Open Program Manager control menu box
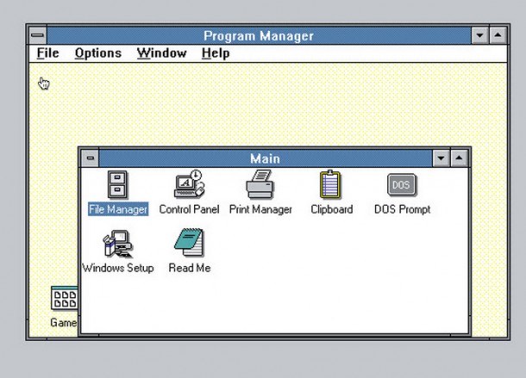The height and width of the screenshot is (378, 526). click(38, 34)
